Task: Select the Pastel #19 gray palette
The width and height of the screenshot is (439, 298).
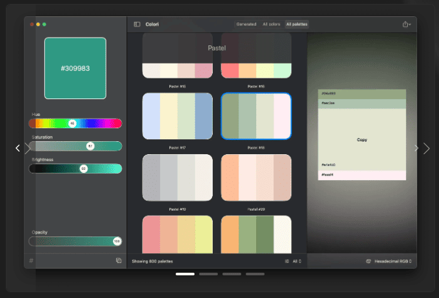Action: pyautogui.click(x=178, y=178)
